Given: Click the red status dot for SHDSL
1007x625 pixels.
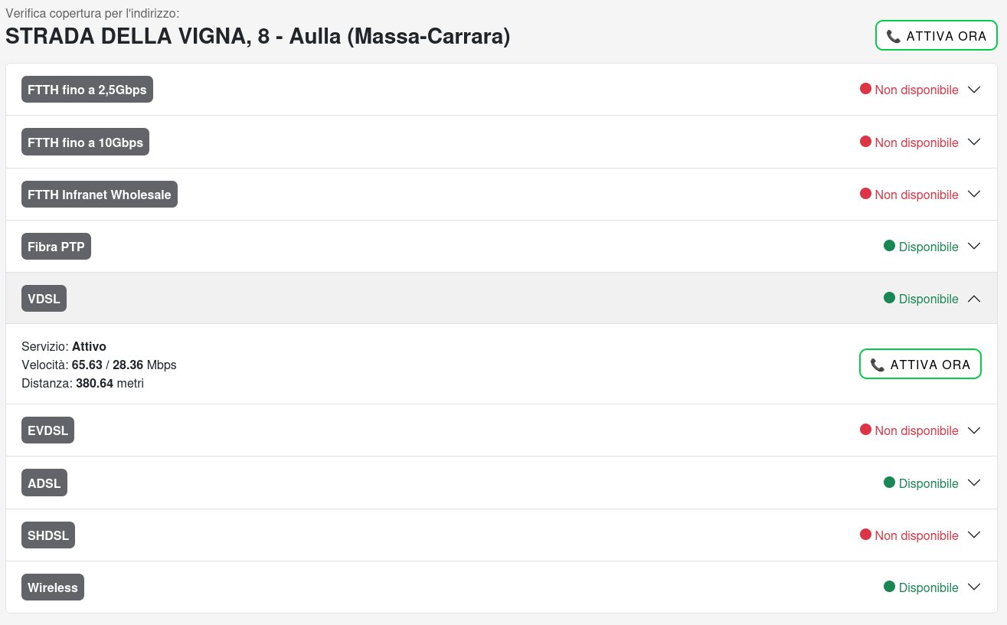Looking at the screenshot, I should click(865, 535).
